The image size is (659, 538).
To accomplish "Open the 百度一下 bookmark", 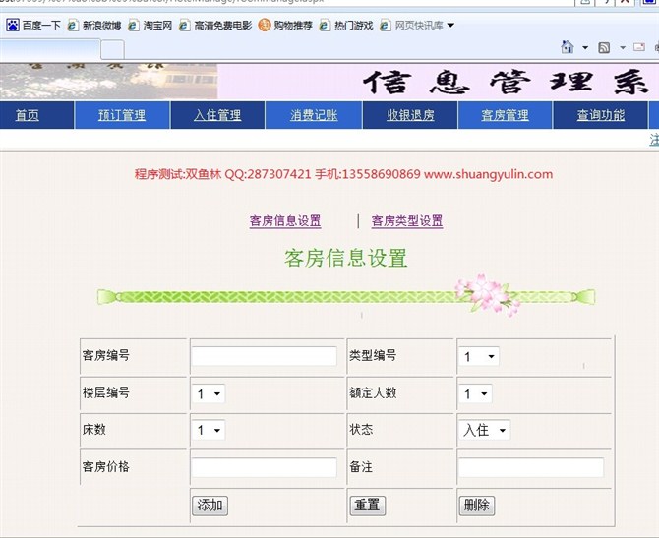I will coord(34,25).
